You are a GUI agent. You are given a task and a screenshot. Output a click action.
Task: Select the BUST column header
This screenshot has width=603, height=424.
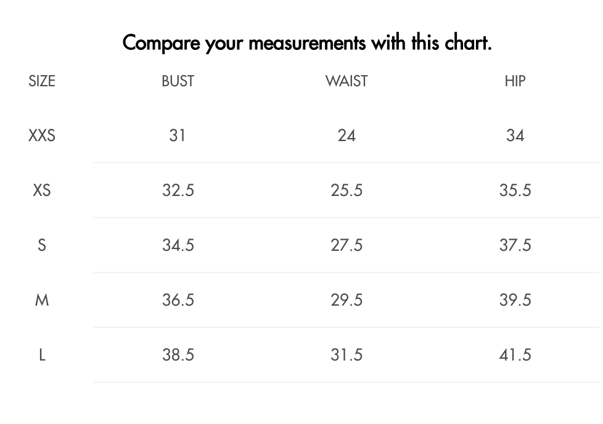(178, 81)
